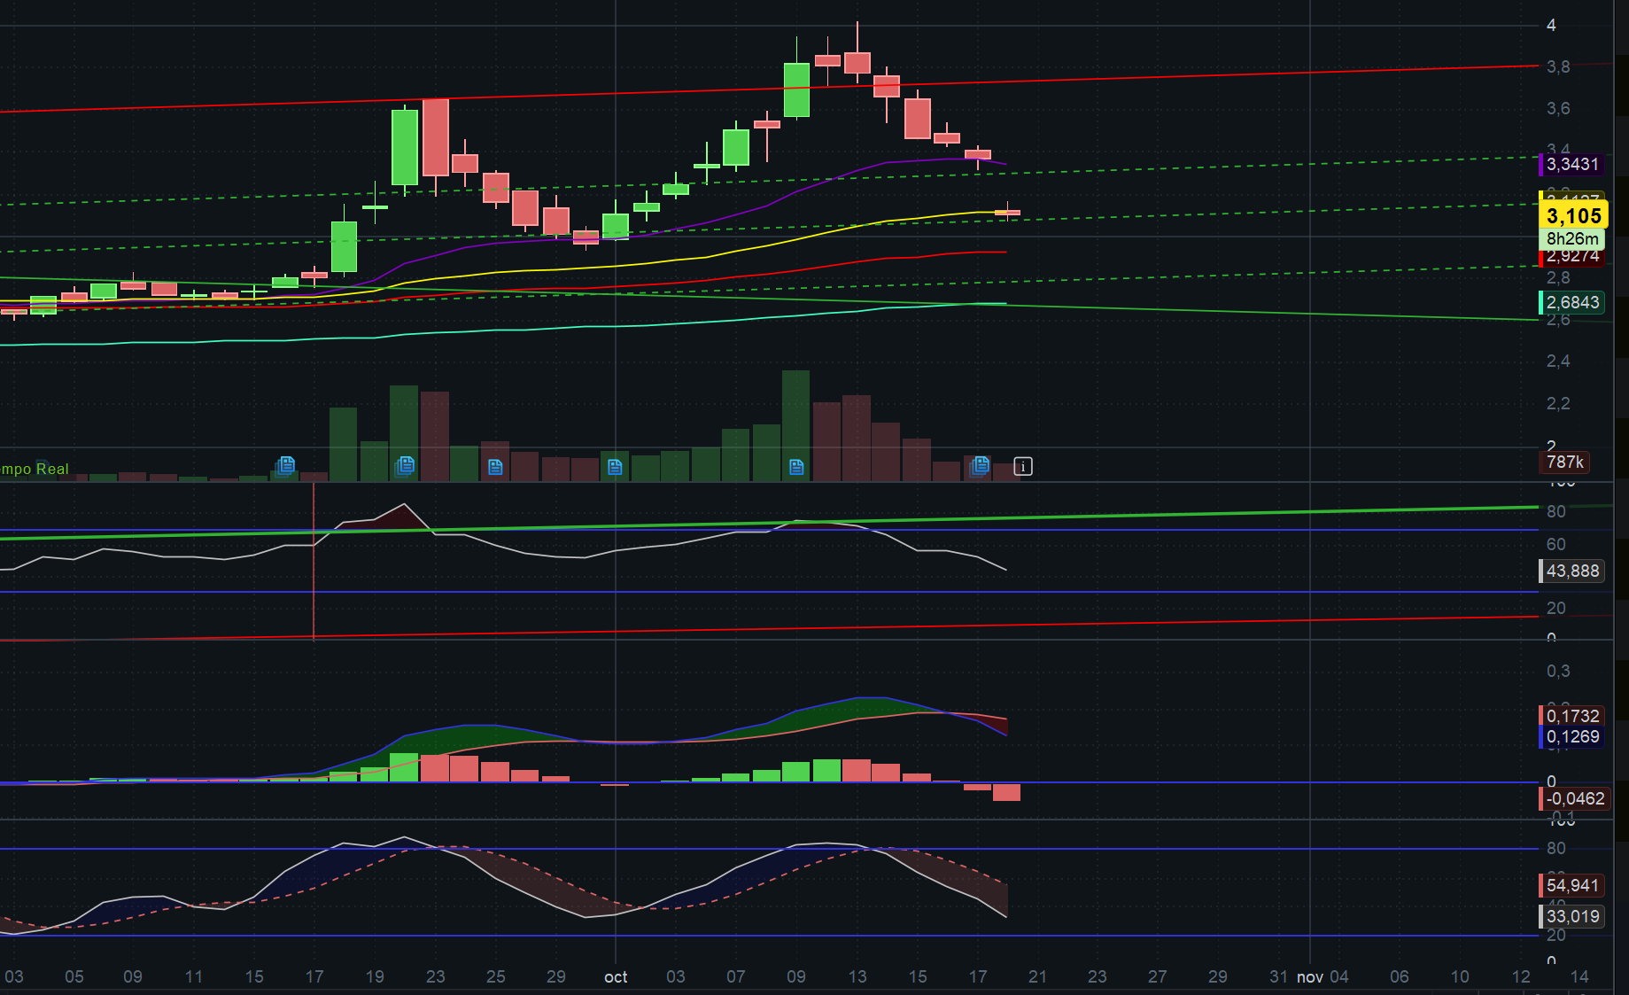
Task: Click the 787k volume value label
Action: (x=1565, y=462)
